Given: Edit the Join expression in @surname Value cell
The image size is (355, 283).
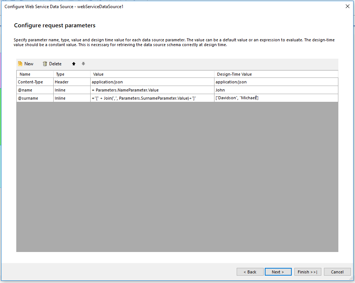Looking at the screenshot, I should pos(148,98).
